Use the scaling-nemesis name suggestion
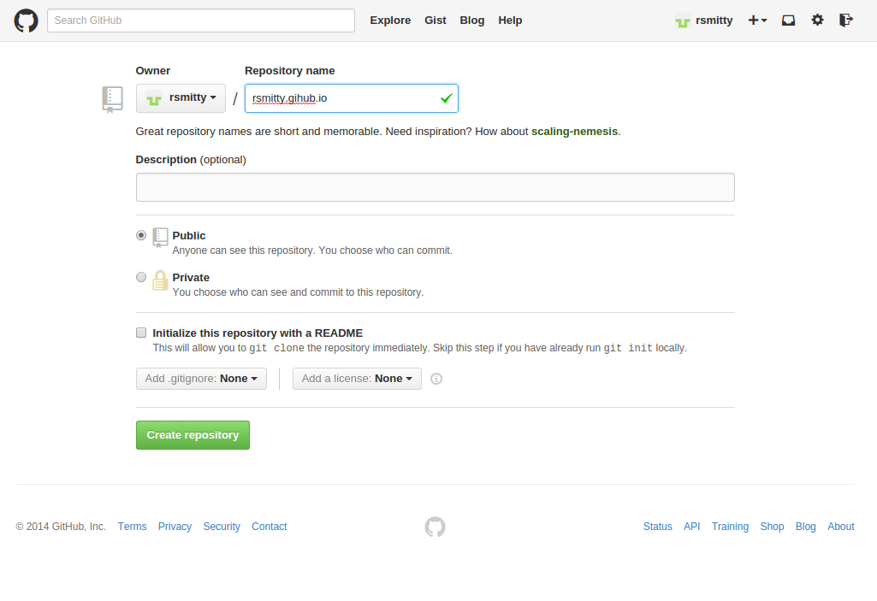The height and width of the screenshot is (601, 877). click(x=574, y=132)
